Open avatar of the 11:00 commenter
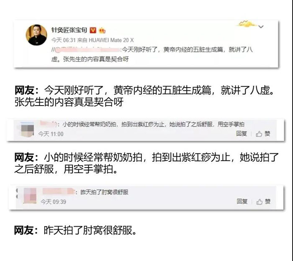Screen dimensions: 293x261 [27, 129]
